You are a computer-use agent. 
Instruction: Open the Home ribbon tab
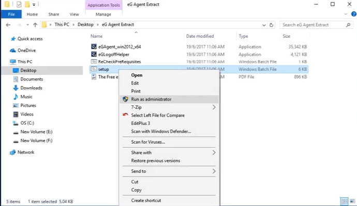coord(32,14)
